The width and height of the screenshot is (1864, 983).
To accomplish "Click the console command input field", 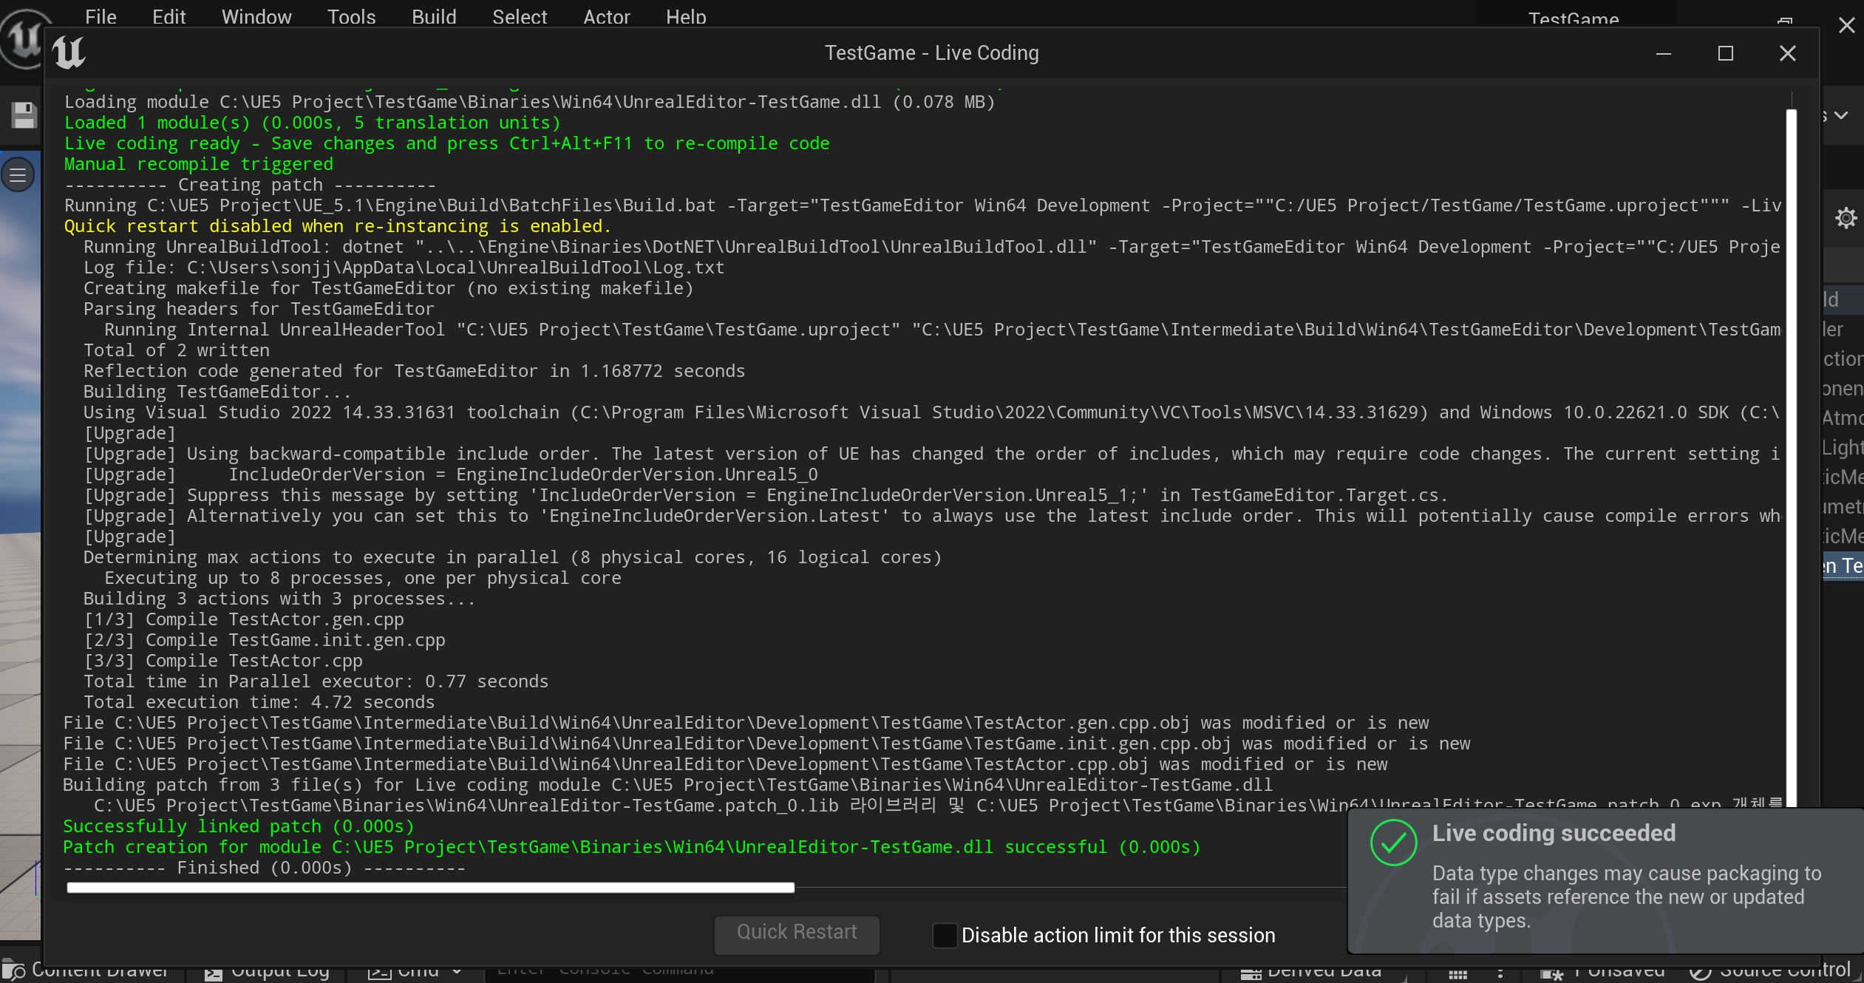I will 680,970.
